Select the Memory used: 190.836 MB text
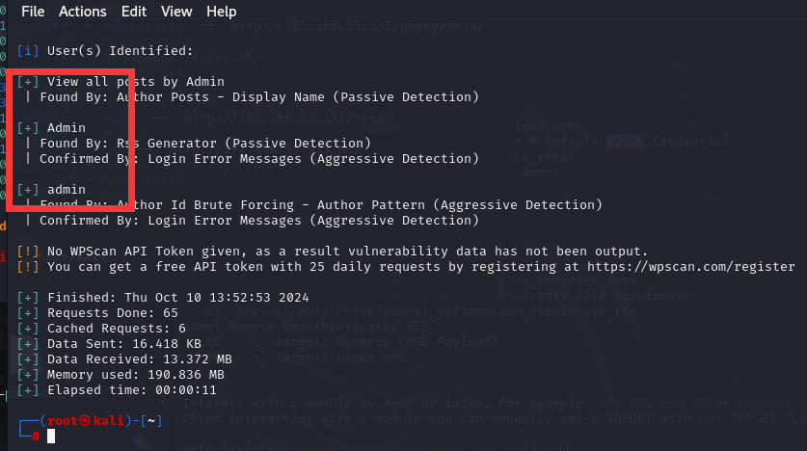Screen dimensions: 807x451 (136, 375)
